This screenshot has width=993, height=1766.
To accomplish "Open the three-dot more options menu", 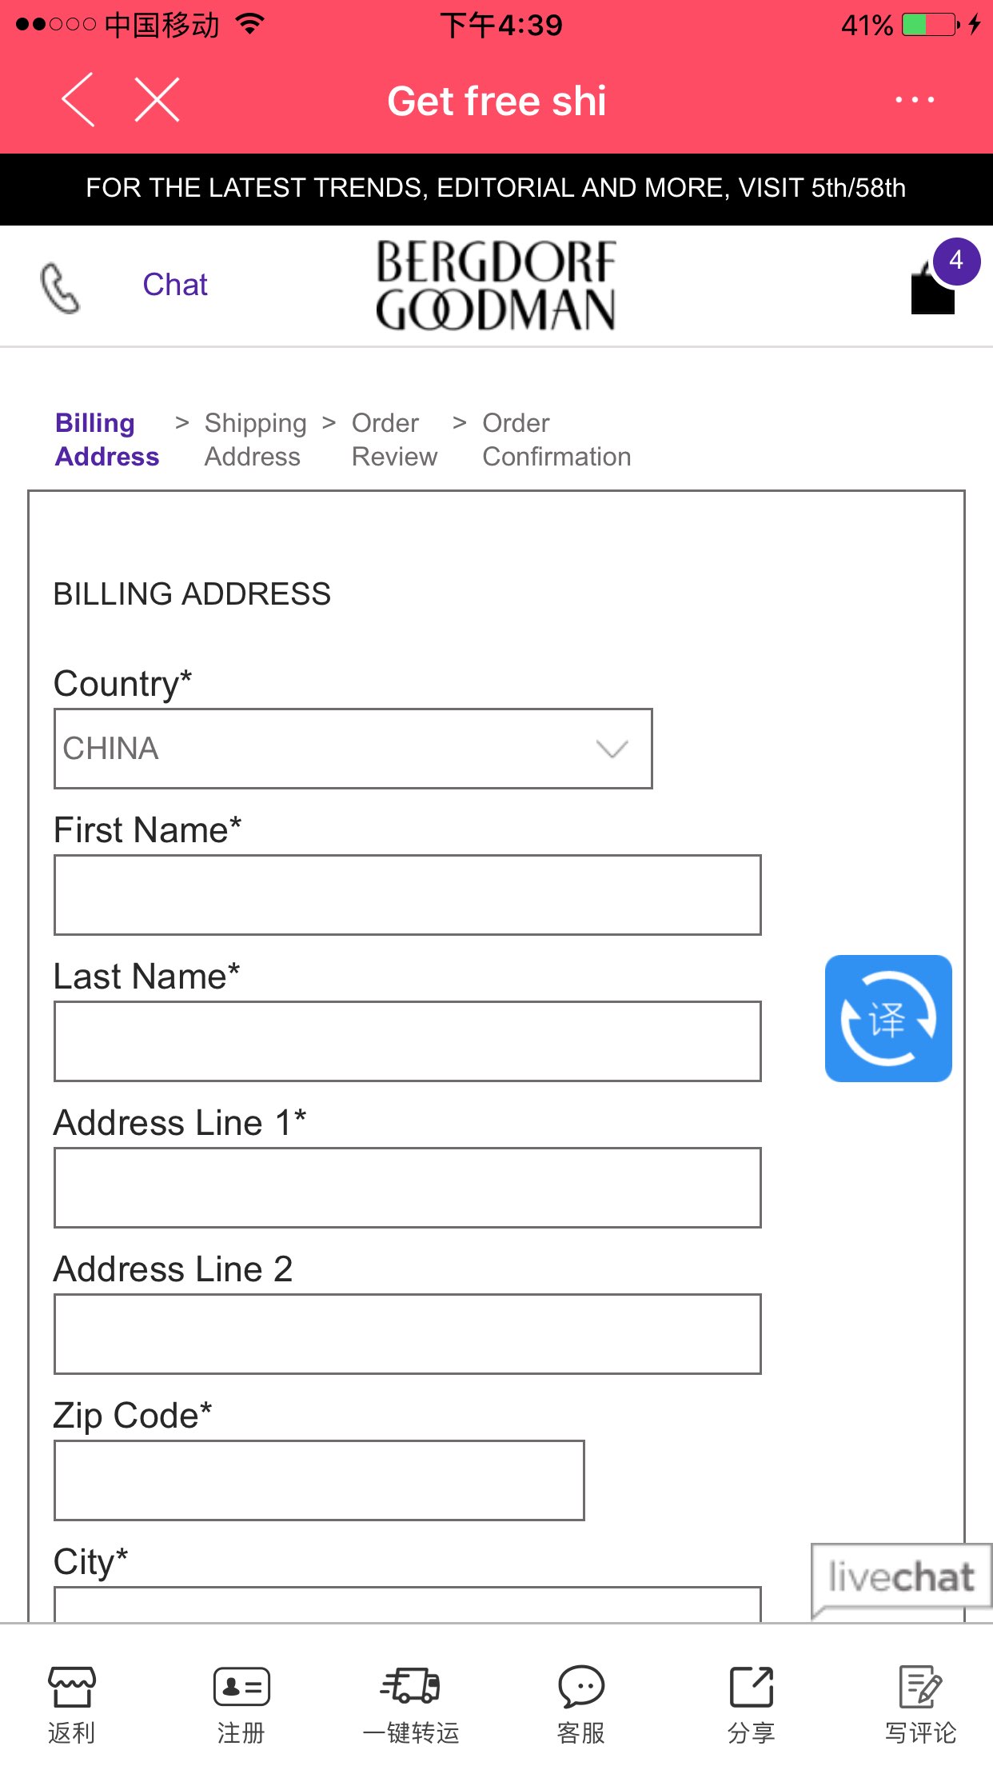I will coord(914,100).
